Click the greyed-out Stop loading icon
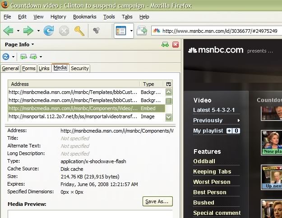Viewport: 282px width, 218px height. (64, 31)
